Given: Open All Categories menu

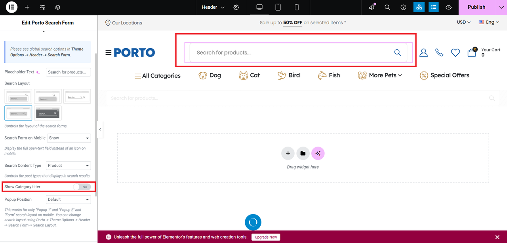Looking at the screenshot, I should [158, 76].
